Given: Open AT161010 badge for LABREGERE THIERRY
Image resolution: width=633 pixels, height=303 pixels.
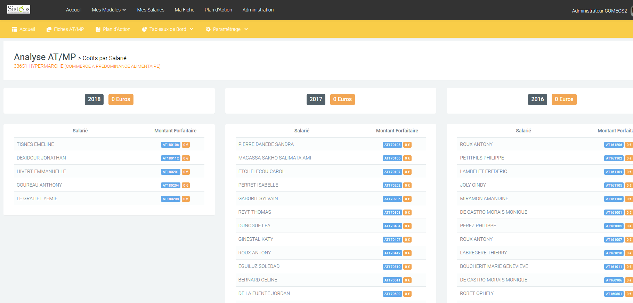Looking at the screenshot, I should [x=614, y=253].
